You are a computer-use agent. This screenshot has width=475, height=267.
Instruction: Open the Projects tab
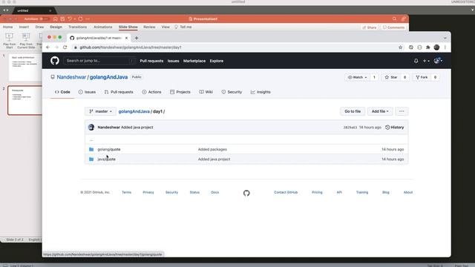click(x=180, y=92)
